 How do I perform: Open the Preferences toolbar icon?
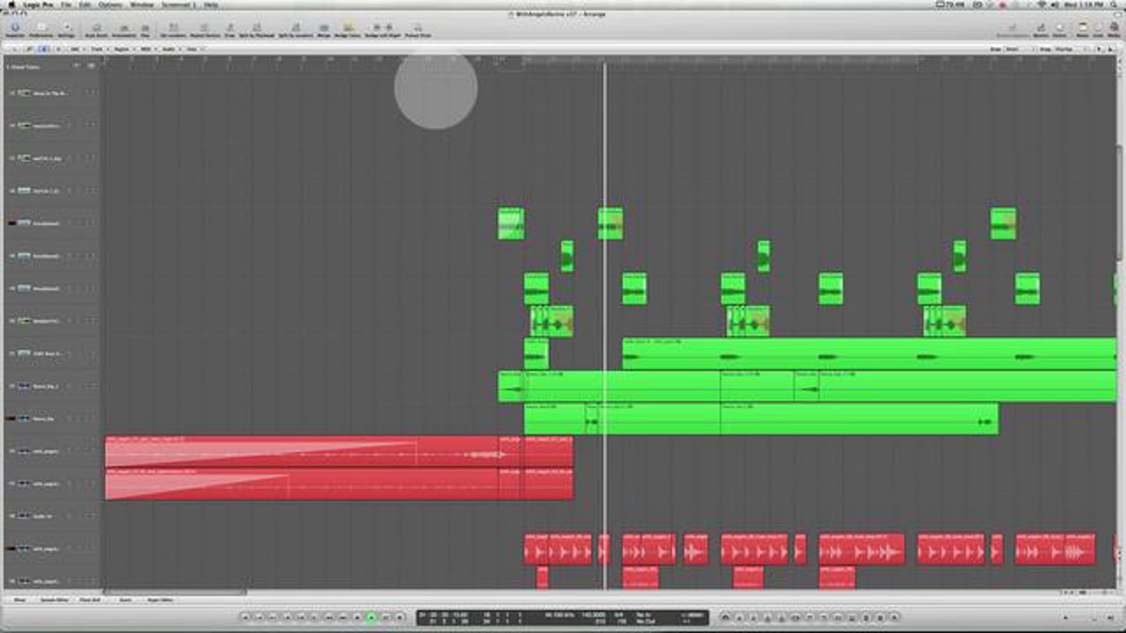click(x=41, y=29)
